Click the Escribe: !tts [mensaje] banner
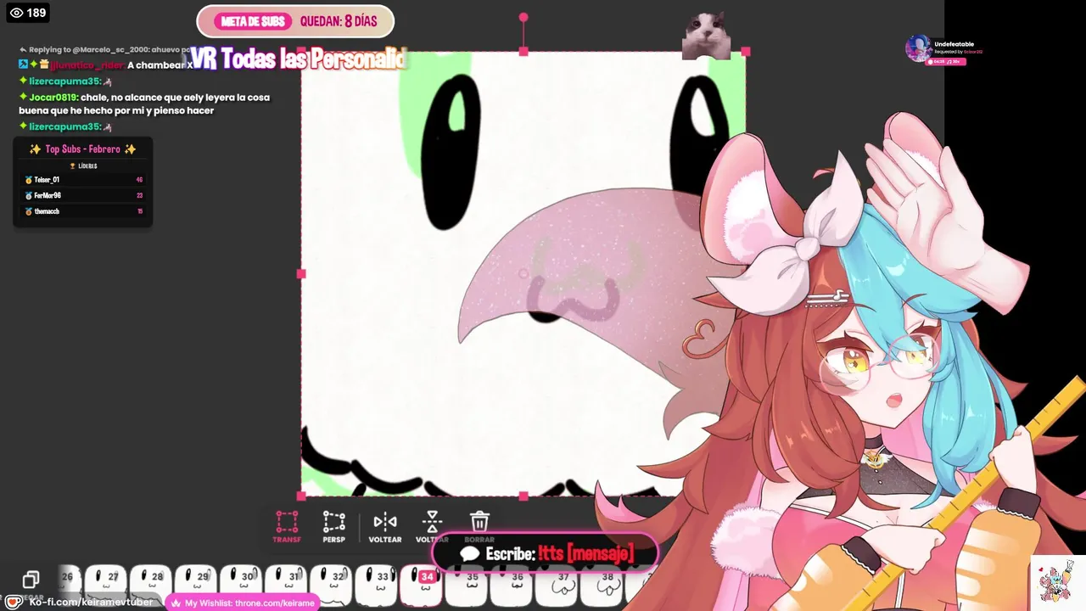Viewport: 1086px width, 611px height. 546,554
